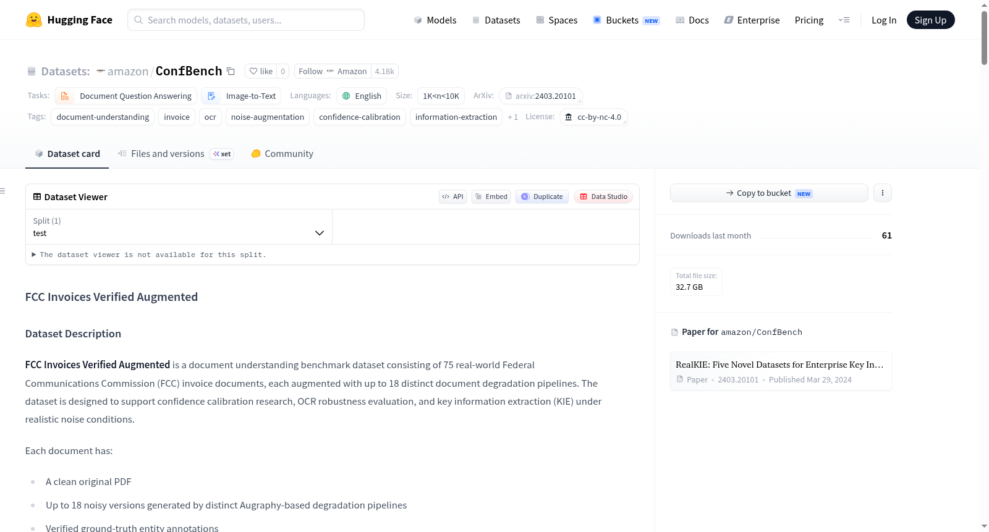Viewport: 989px width, 532px height.
Task: Select the English language tag
Action: pyautogui.click(x=362, y=96)
